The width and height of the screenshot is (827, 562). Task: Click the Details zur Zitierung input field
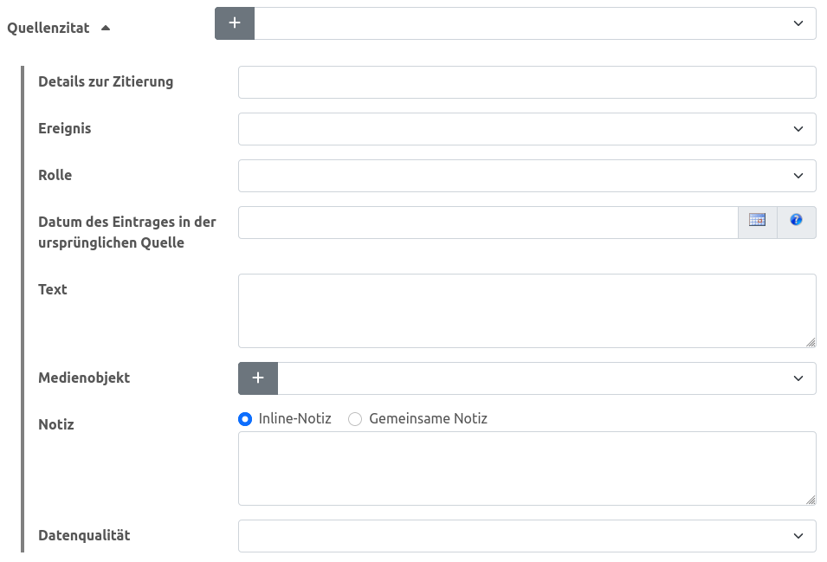coord(527,82)
